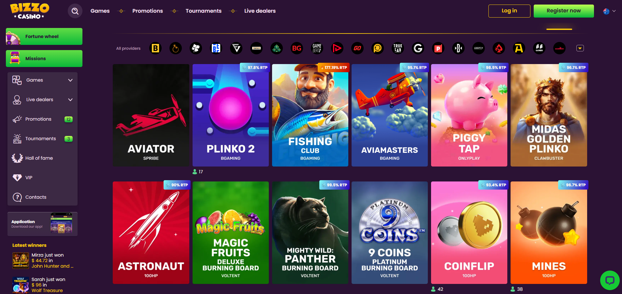The height and width of the screenshot is (294, 622).
Task: Open Missions from the sidebar
Action: coord(44,59)
